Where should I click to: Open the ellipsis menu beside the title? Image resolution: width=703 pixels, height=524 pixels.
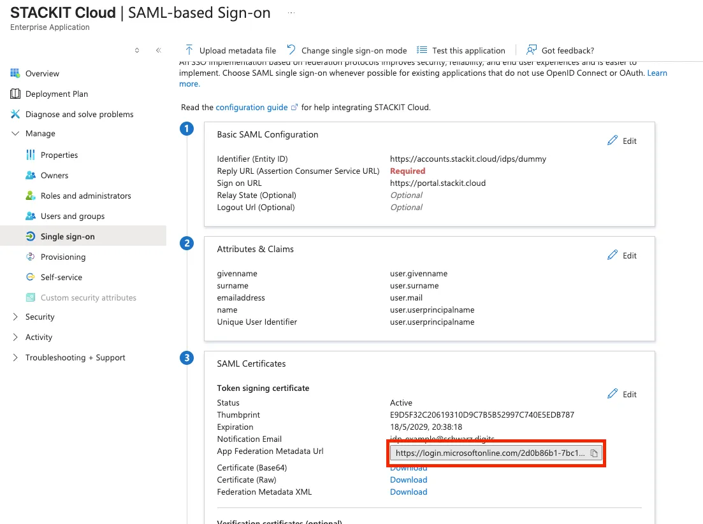point(291,13)
